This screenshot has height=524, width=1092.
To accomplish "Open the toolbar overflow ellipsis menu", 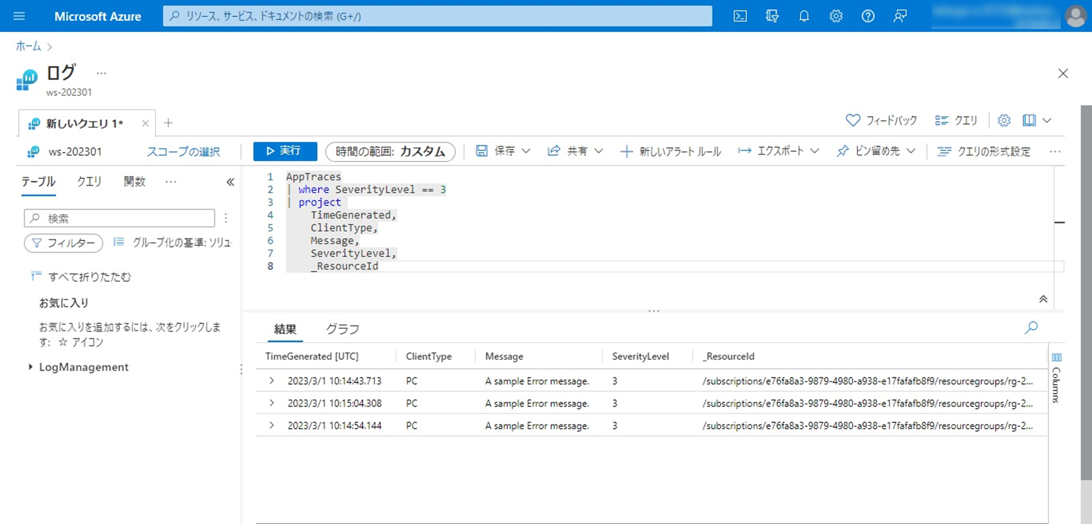I will tap(1055, 152).
